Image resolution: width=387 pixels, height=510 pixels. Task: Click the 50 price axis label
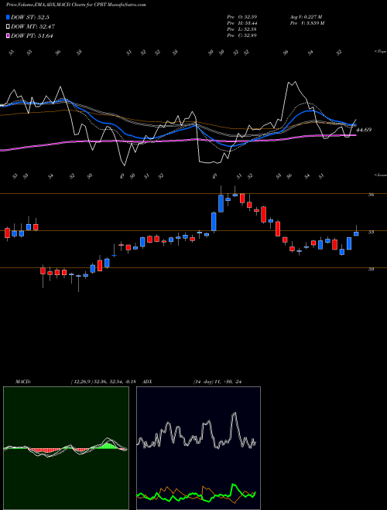click(x=371, y=269)
